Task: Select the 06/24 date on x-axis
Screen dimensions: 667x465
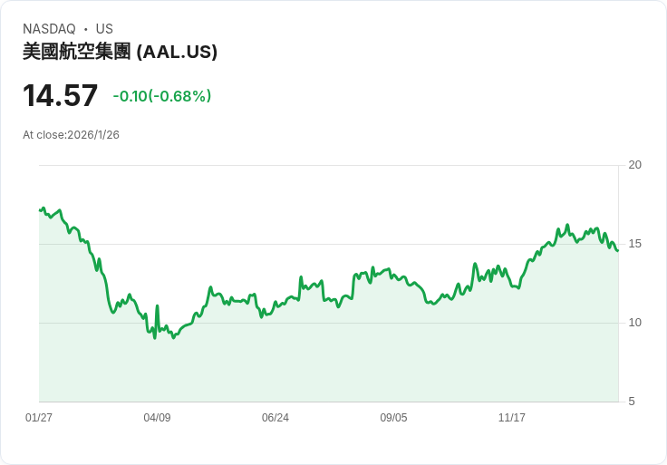Action: 275,418
